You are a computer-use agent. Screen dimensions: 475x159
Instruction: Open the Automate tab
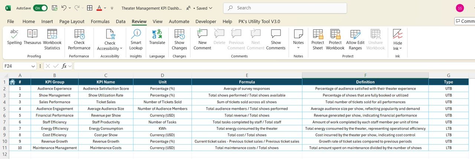[x=179, y=21]
